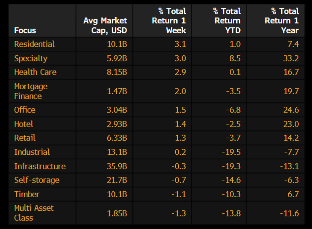Click the % Total Return YTD header
This screenshot has height=229, width=312.
click(x=227, y=21)
